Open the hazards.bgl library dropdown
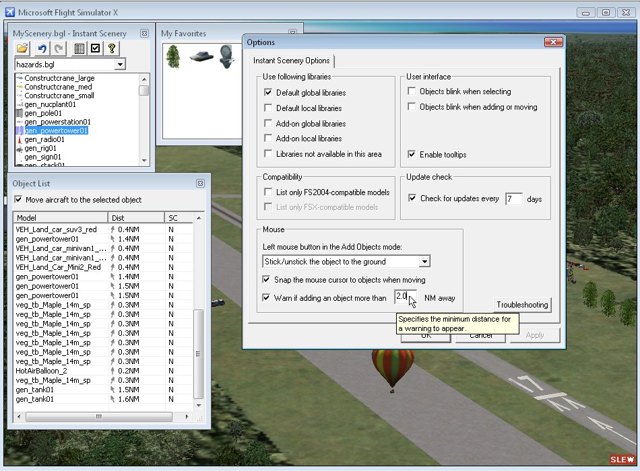This screenshot has width=640, height=471. tap(120, 64)
